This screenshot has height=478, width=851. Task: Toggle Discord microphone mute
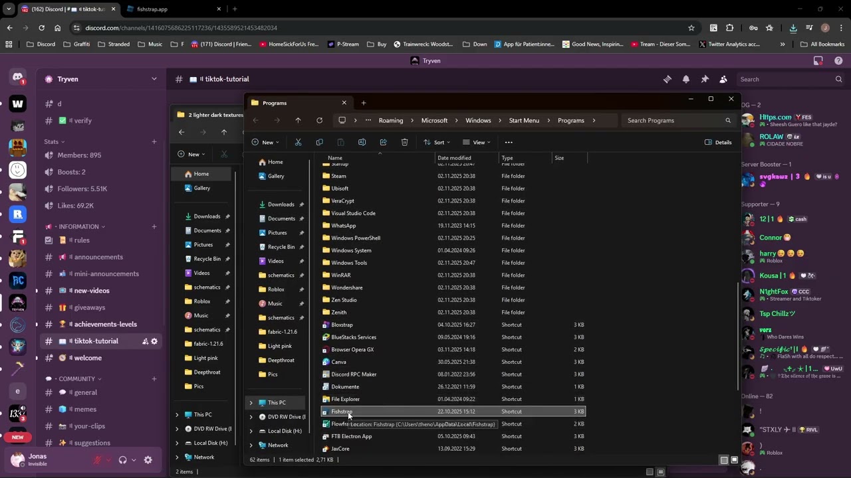click(98, 460)
